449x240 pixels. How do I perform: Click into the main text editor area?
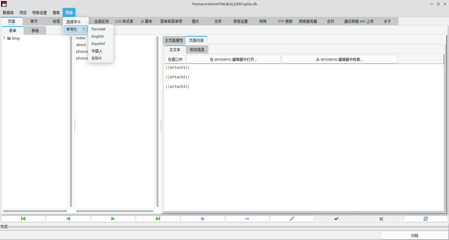pos(304,137)
